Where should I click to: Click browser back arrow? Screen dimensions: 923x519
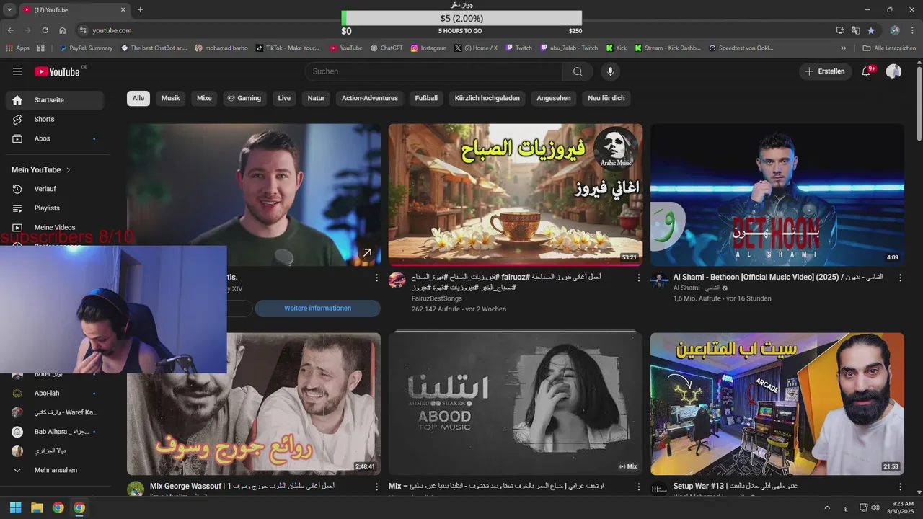coord(11,30)
